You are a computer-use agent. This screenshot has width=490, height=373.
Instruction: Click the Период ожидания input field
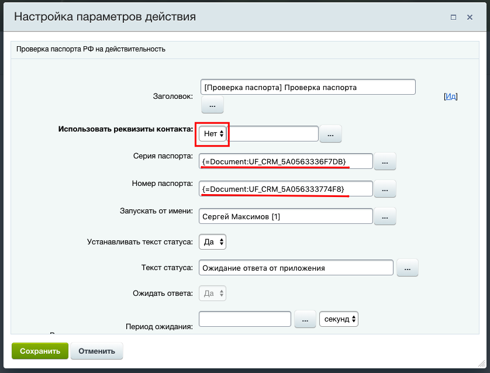click(245, 319)
